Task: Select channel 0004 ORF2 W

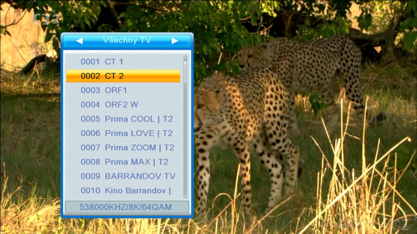Action: [123, 105]
